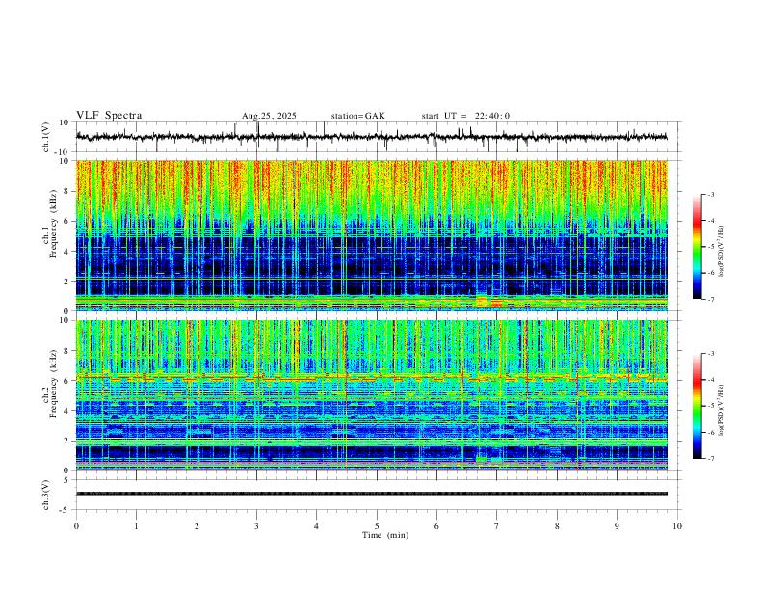Viewport: 763px width, 590px height.
Task: Click inside the ch.2 spectrogram panel
Action: [x=372, y=395]
